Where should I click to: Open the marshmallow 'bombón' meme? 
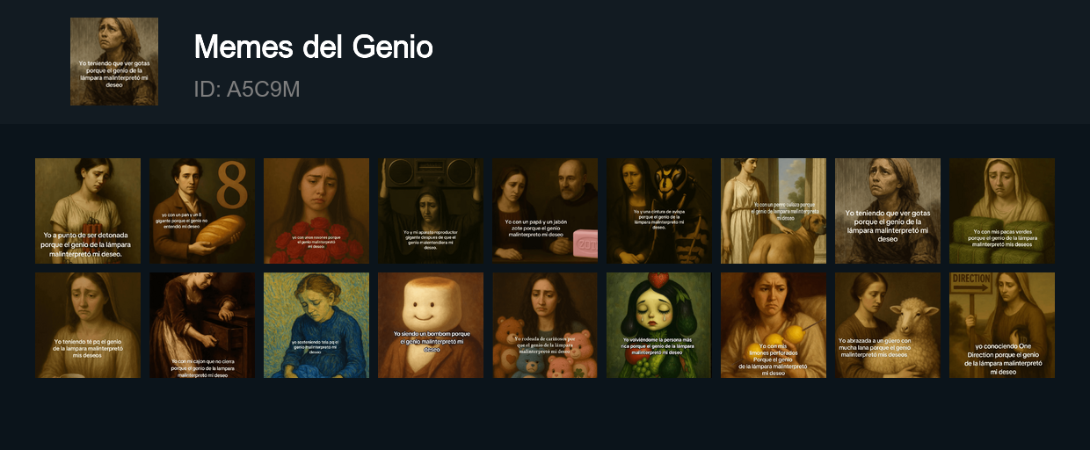point(431,325)
